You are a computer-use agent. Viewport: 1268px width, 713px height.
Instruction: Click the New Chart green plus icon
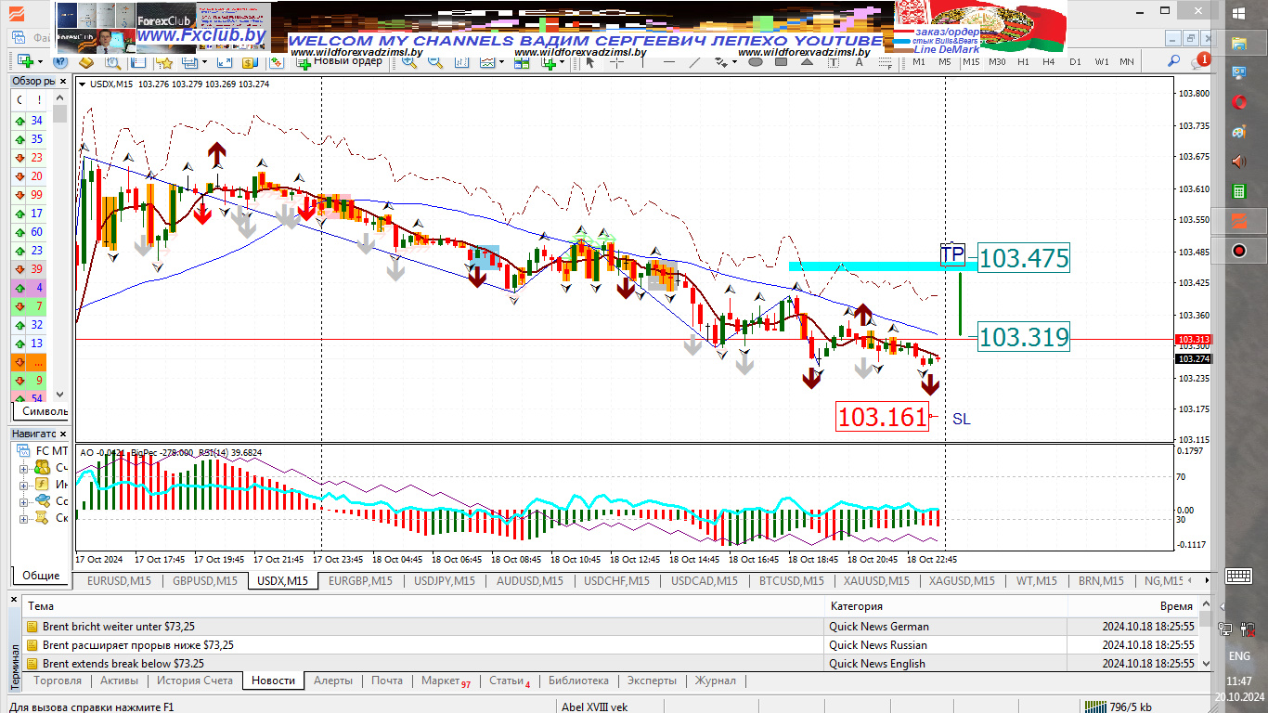pos(25,62)
